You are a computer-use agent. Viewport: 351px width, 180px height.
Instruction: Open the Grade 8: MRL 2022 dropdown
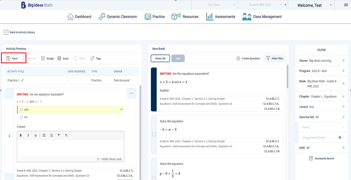tap(260, 5)
